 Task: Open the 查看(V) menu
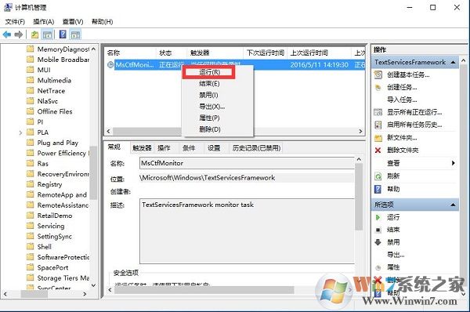73,22
